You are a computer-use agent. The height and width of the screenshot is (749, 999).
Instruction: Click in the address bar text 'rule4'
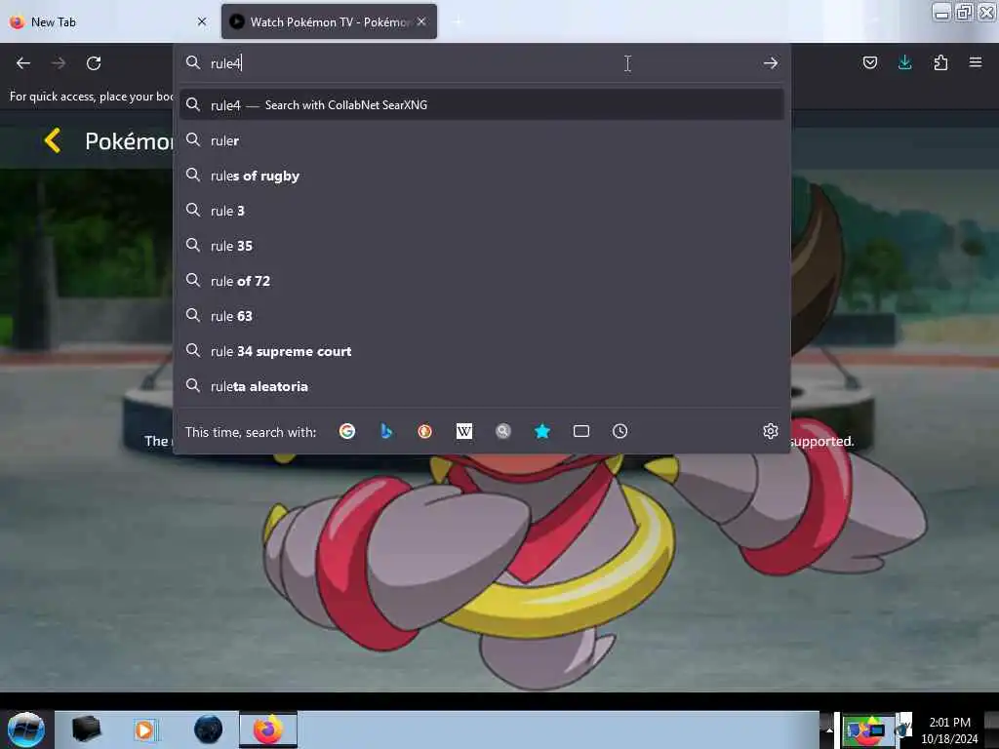tap(225, 63)
